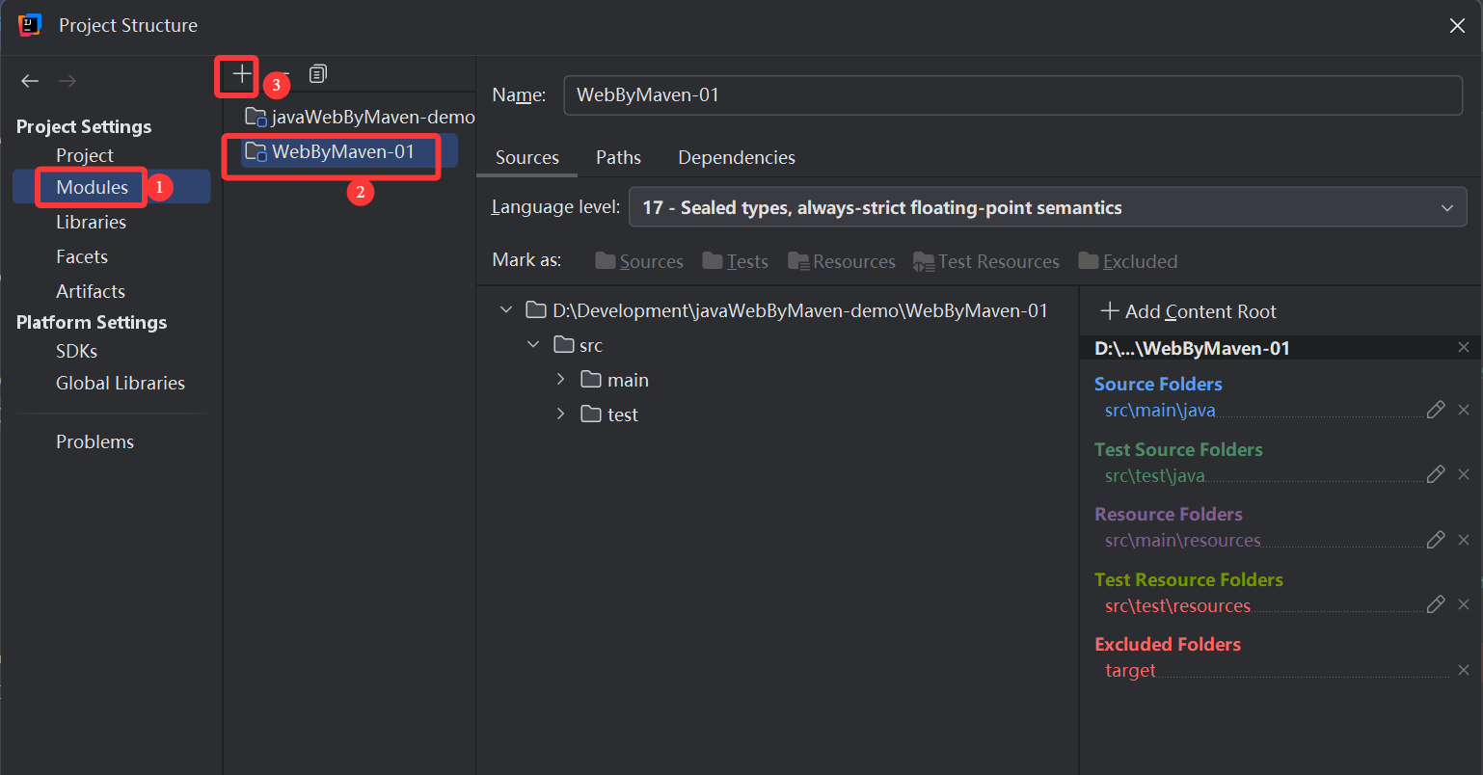Remove the D:\...\WebByMaven-01 content root
Screen dimensions: 1483x775
coord(1464,348)
